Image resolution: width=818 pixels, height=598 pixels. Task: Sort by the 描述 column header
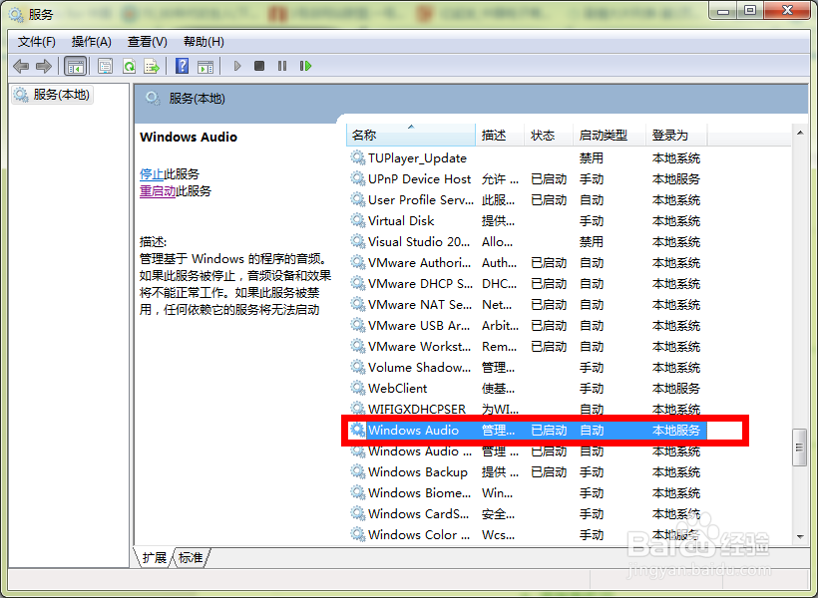(499, 135)
